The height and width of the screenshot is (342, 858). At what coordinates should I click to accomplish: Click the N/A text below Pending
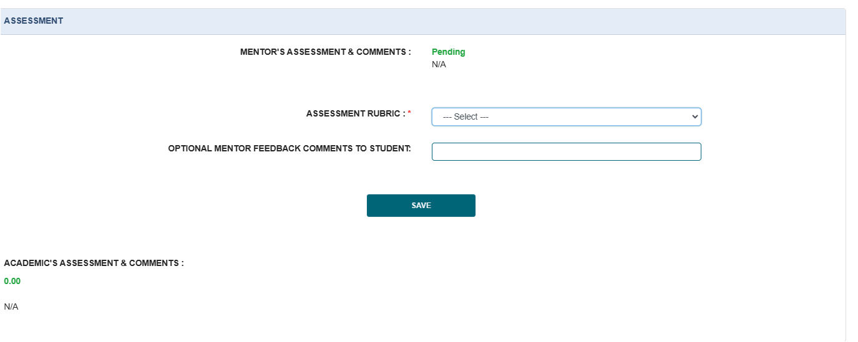pyautogui.click(x=439, y=64)
